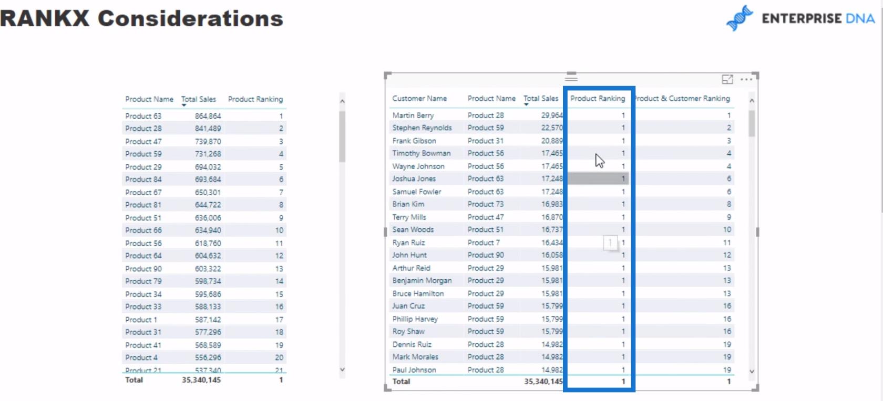Select customer Juan Cruz
Image resolution: width=883 pixels, height=401 pixels.
tap(408, 306)
